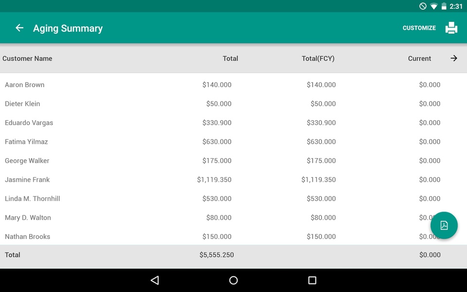The image size is (467, 292).
Task: Select Eduardo Vargas's $330.900 Total value
Action: 217,123
